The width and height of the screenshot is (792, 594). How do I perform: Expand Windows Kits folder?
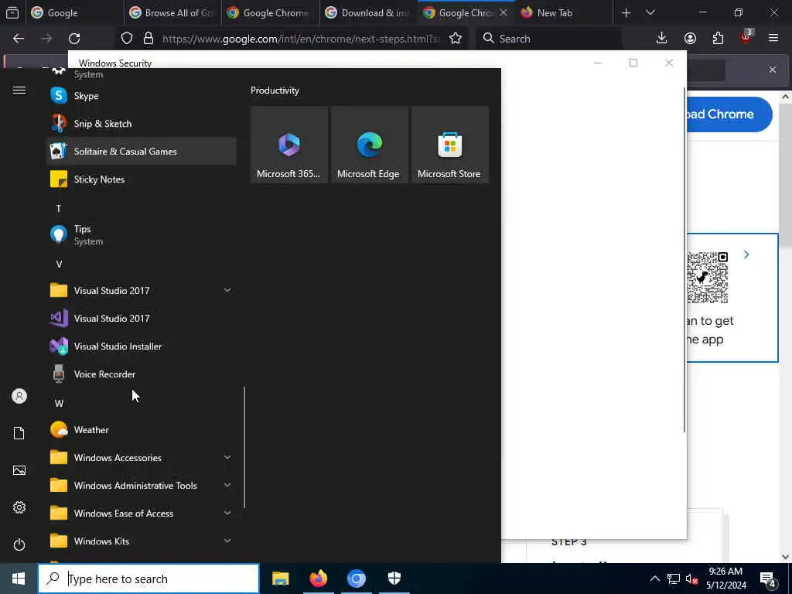point(142,541)
